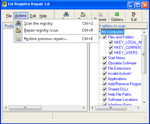The height and width of the screenshot is (124, 150).
Task: Toggle the Obsolete Software checkbox
Action: [x=105, y=63]
